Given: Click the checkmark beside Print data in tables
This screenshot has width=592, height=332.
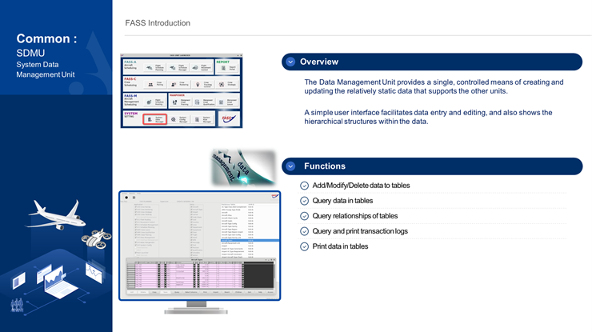Looking at the screenshot, I should (304, 246).
